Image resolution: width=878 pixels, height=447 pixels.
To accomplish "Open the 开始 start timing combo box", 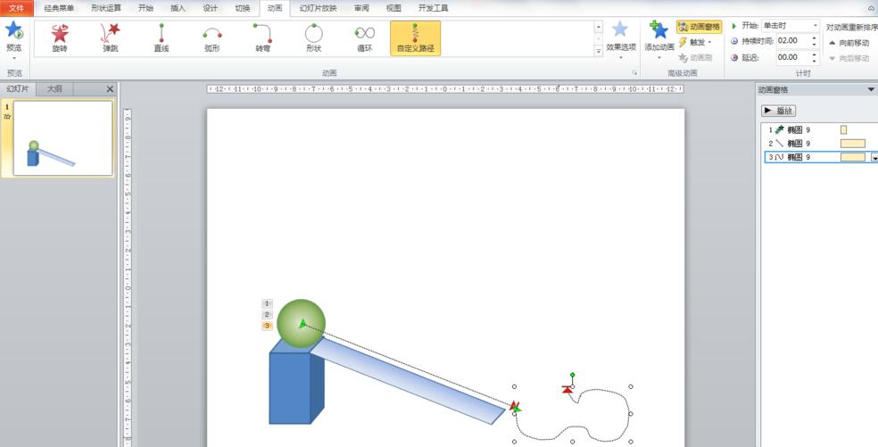I will click(x=790, y=26).
